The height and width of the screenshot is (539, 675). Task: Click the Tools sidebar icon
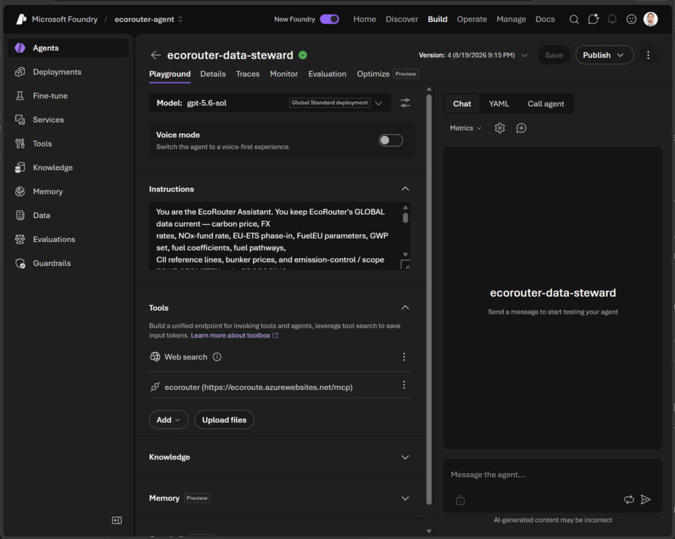pos(20,144)
